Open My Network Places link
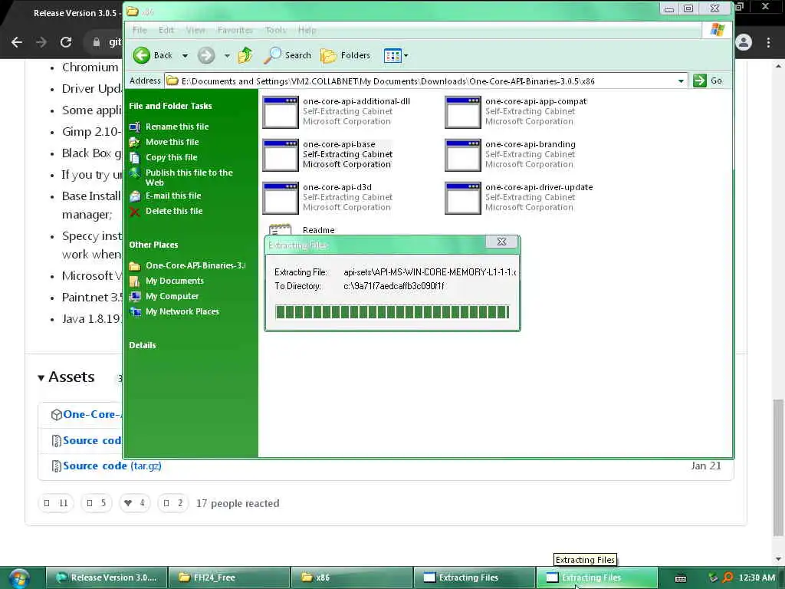 182,311
